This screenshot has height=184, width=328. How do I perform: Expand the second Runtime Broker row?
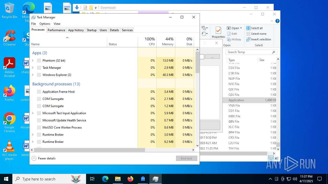[33, 142]
